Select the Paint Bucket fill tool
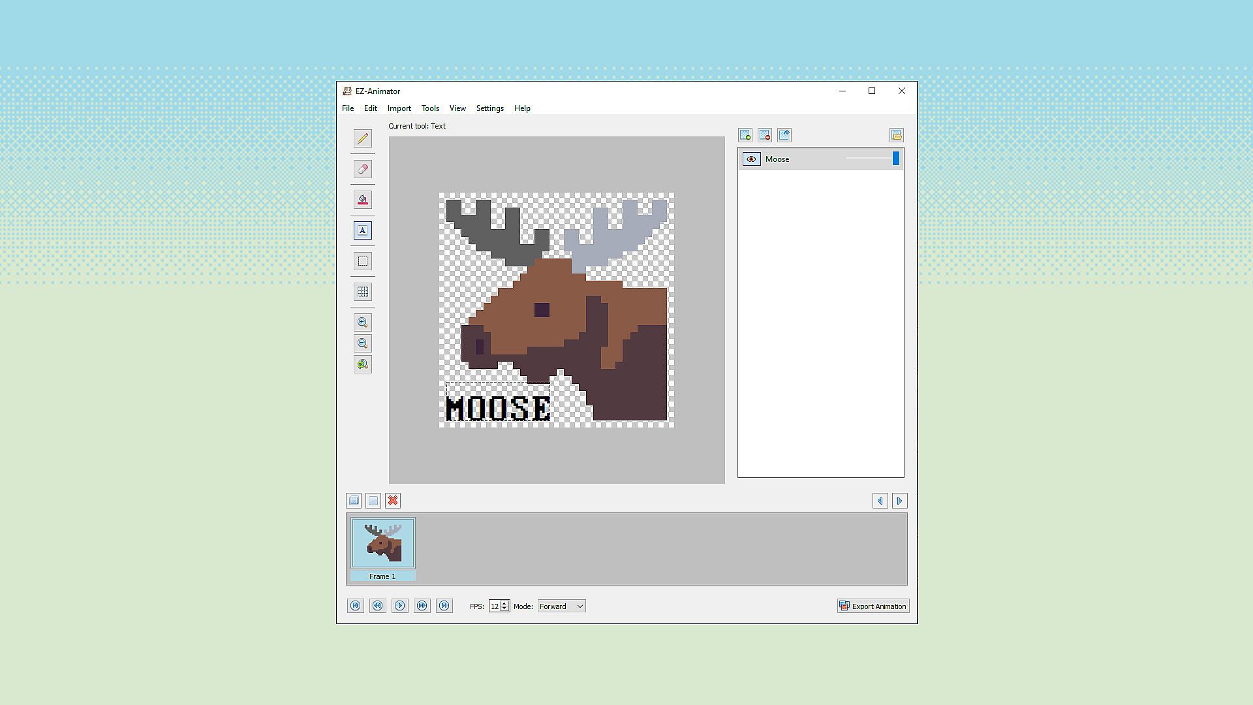Image resolution: width=1253 pixels, height=705 pixels. (363, 200)
